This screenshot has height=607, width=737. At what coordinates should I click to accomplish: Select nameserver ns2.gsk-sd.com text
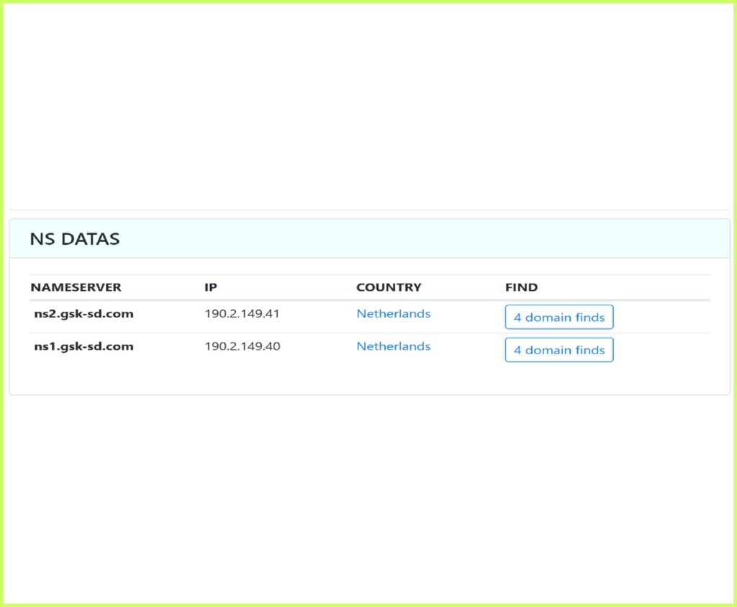point(83,314)
